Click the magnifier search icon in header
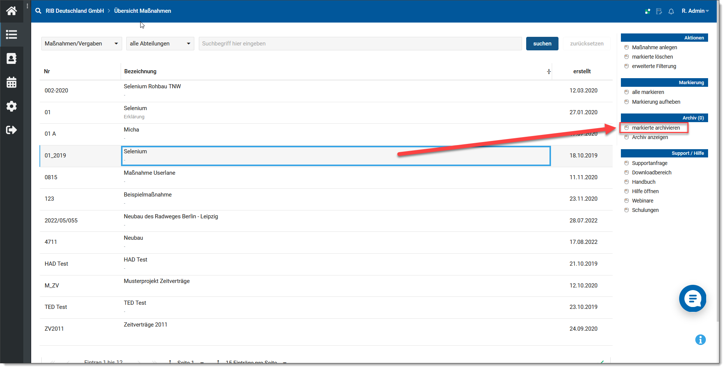 (38, 11)
